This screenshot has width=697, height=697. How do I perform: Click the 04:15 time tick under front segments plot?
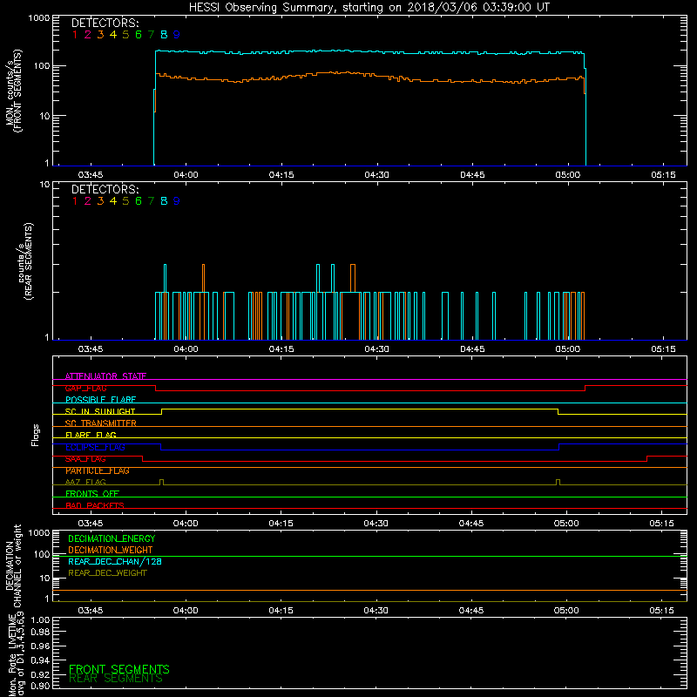tap(281, 175)
